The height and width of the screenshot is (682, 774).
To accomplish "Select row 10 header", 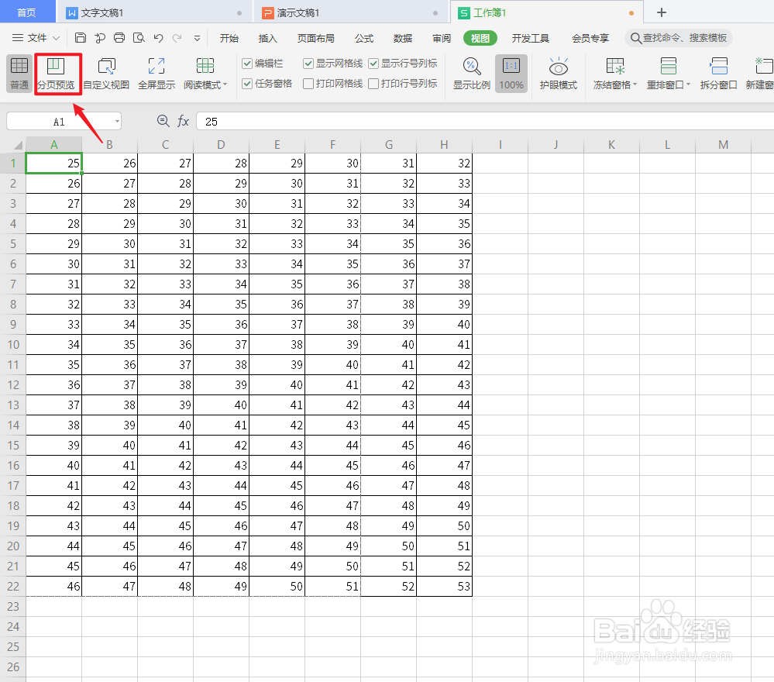I will 13,344.
